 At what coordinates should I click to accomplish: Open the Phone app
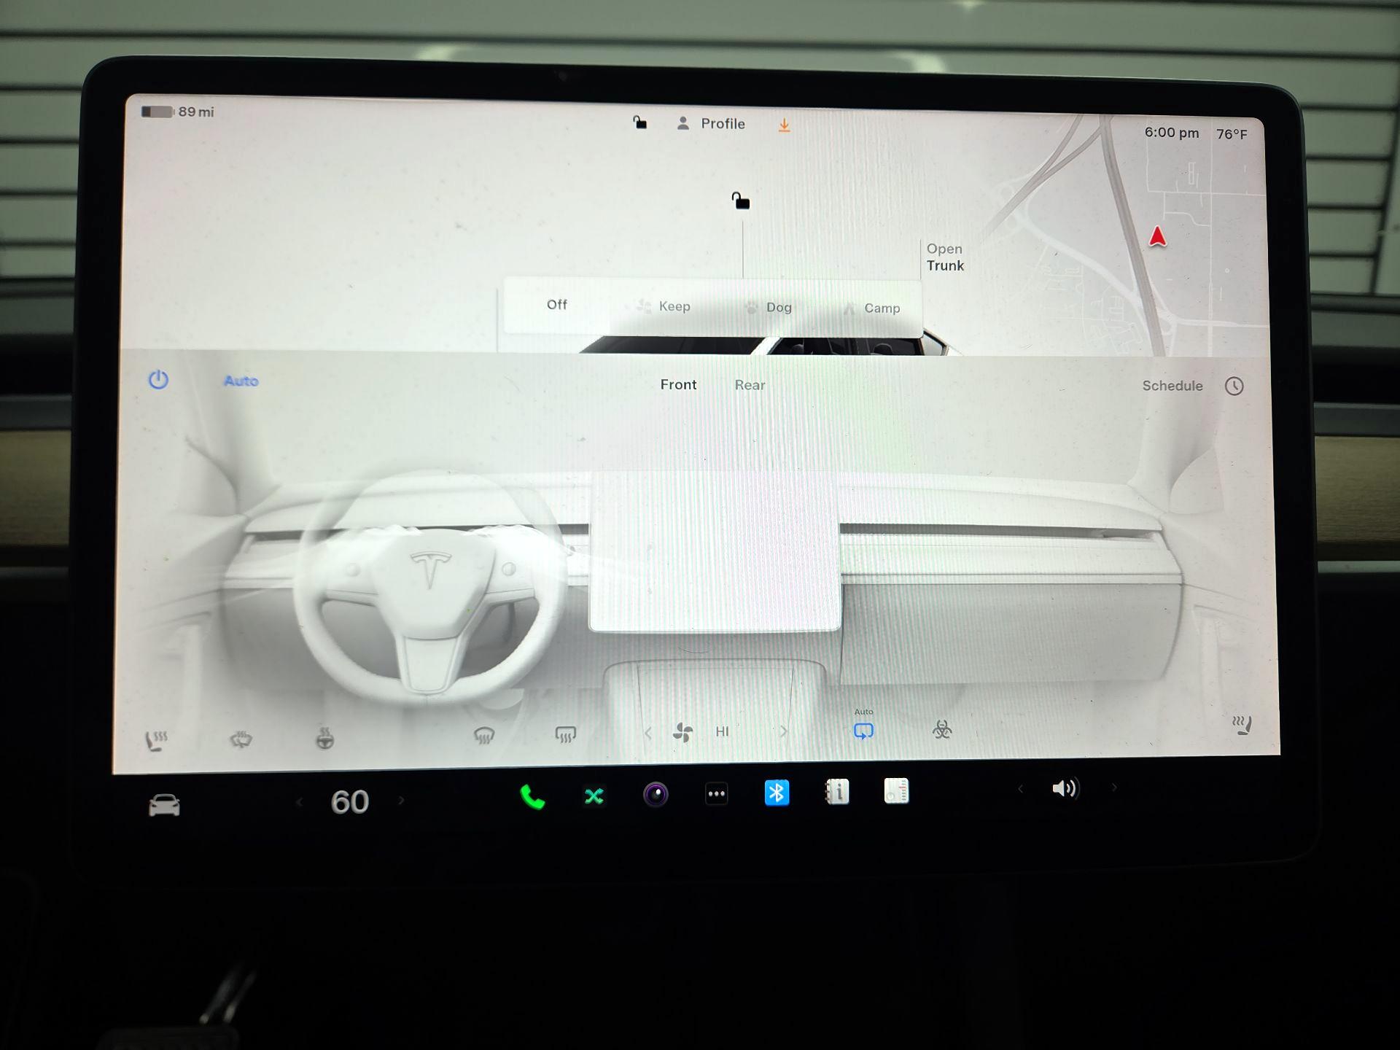point(532,797)
